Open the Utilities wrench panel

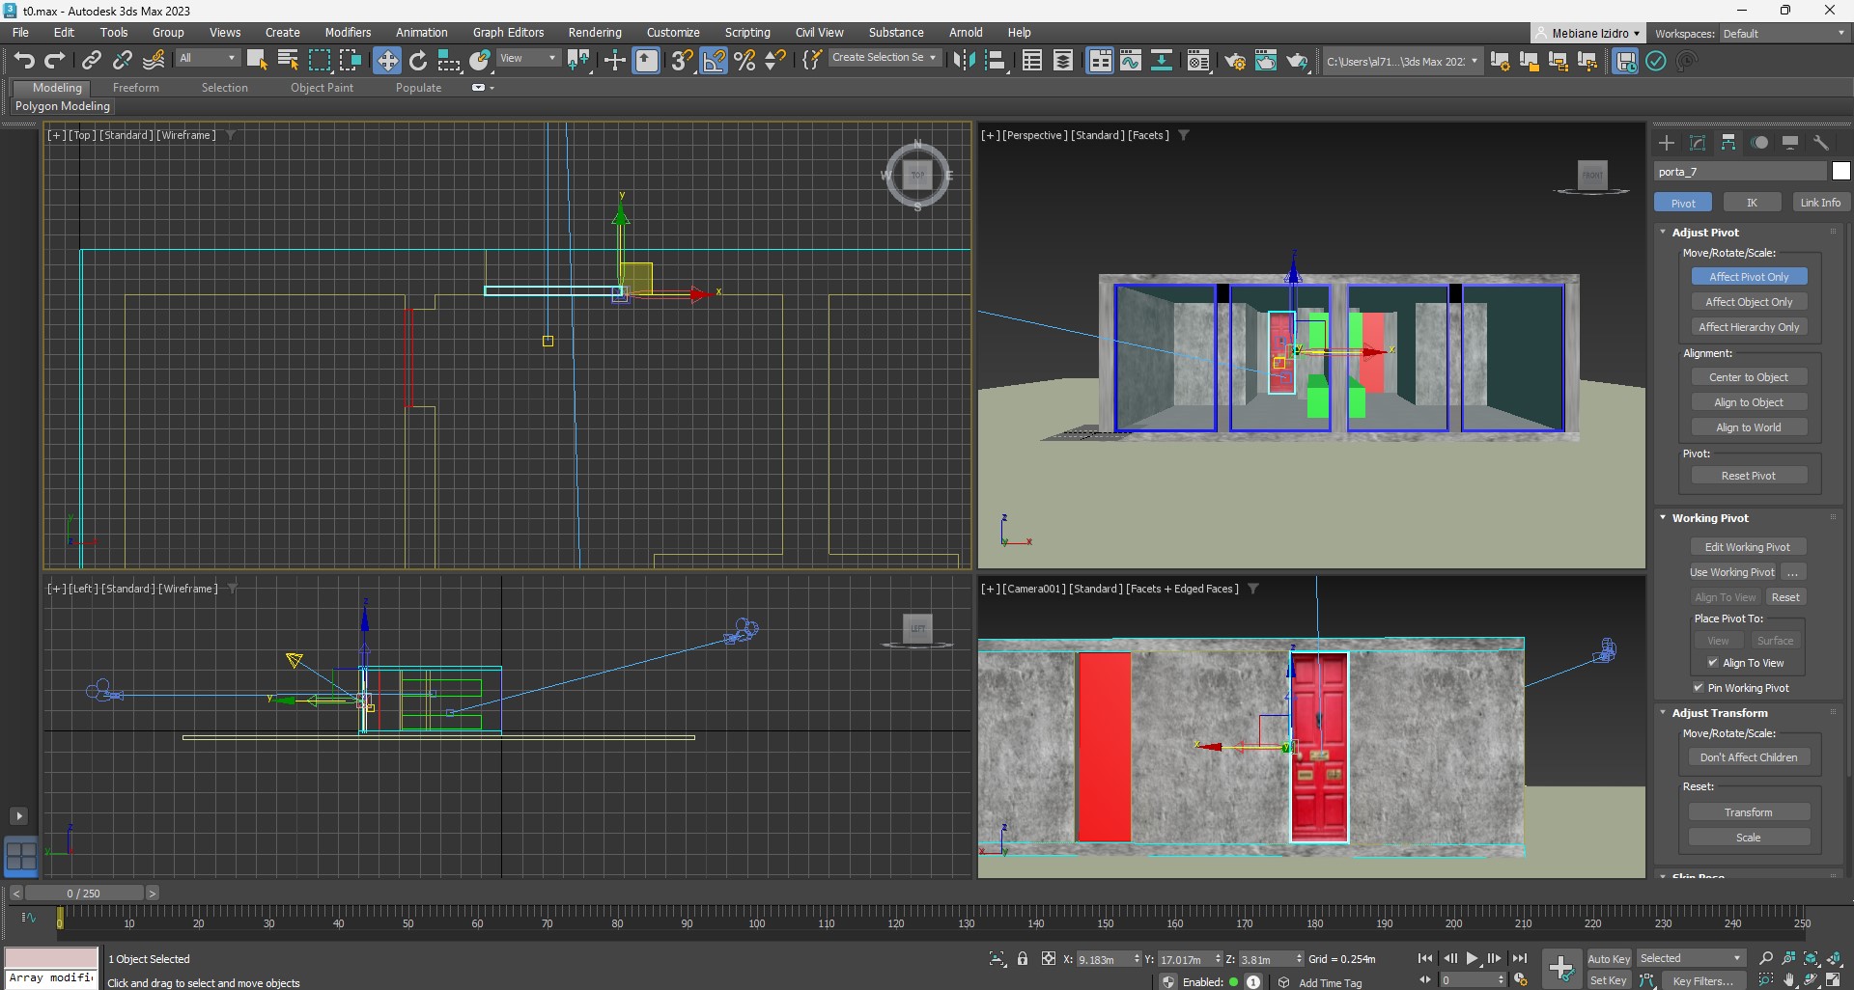pyautogui.click(x=1821, y=143)
